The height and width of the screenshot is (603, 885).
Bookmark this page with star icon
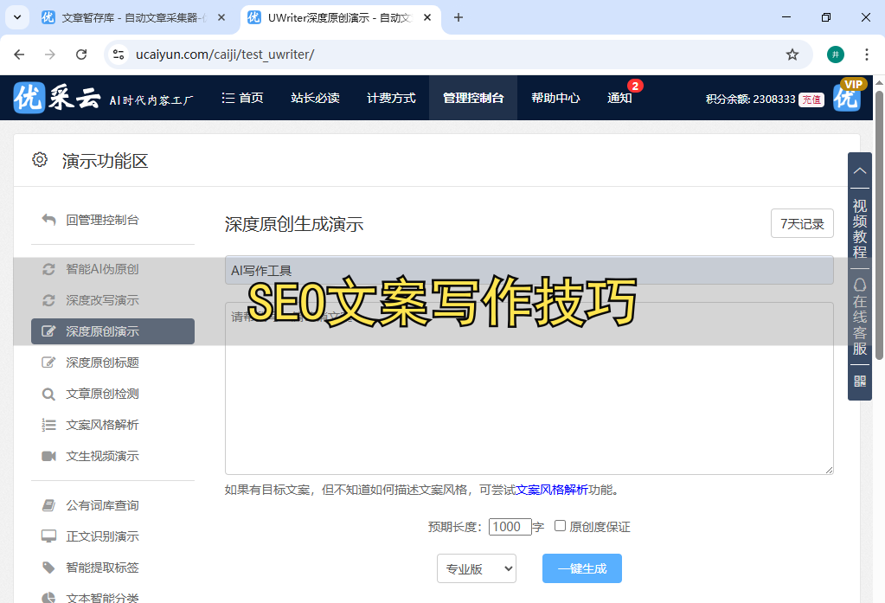pos(792,55)
